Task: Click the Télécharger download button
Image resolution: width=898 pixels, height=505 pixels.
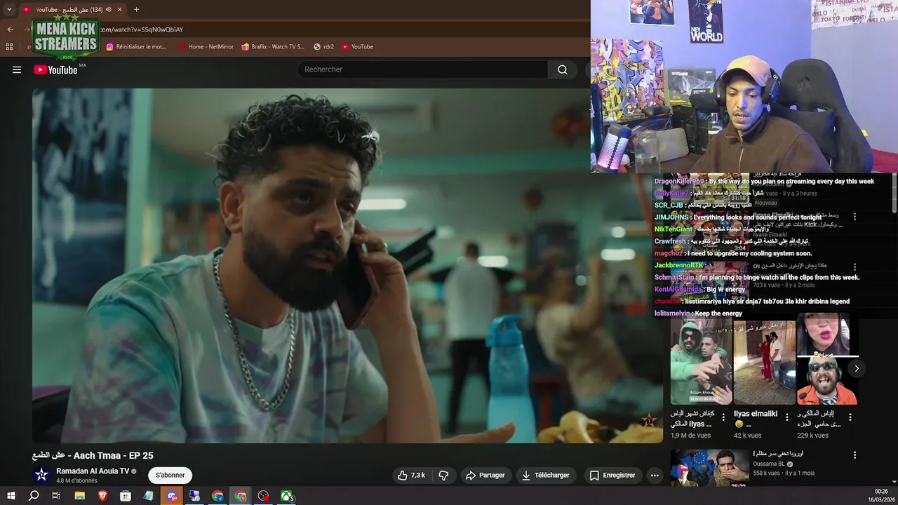Action: [x=545, y=475]
